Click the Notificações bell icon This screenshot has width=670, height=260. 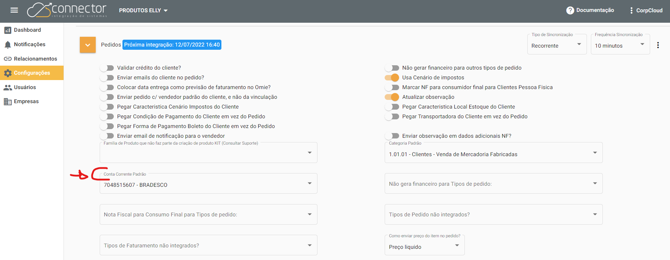[8, 44]
